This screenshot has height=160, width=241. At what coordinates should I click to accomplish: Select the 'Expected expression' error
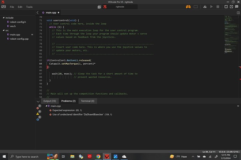click(67, 110)
